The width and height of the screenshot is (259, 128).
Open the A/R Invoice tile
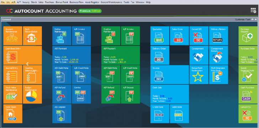(81, 36)
